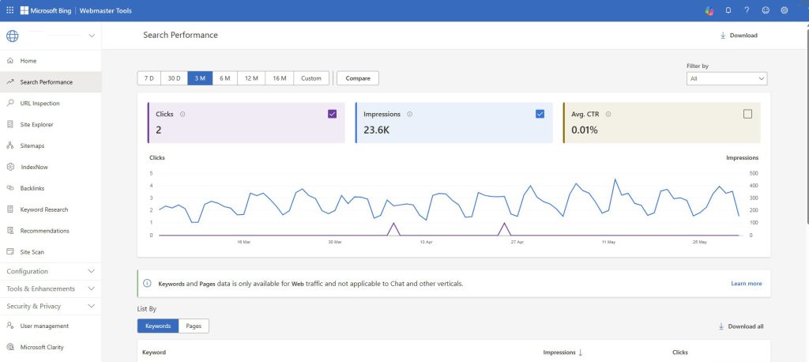This screenshot has width=809, height=362.
Task: Enable the Avg. CTR checkbox
Action: pos(747,114)
